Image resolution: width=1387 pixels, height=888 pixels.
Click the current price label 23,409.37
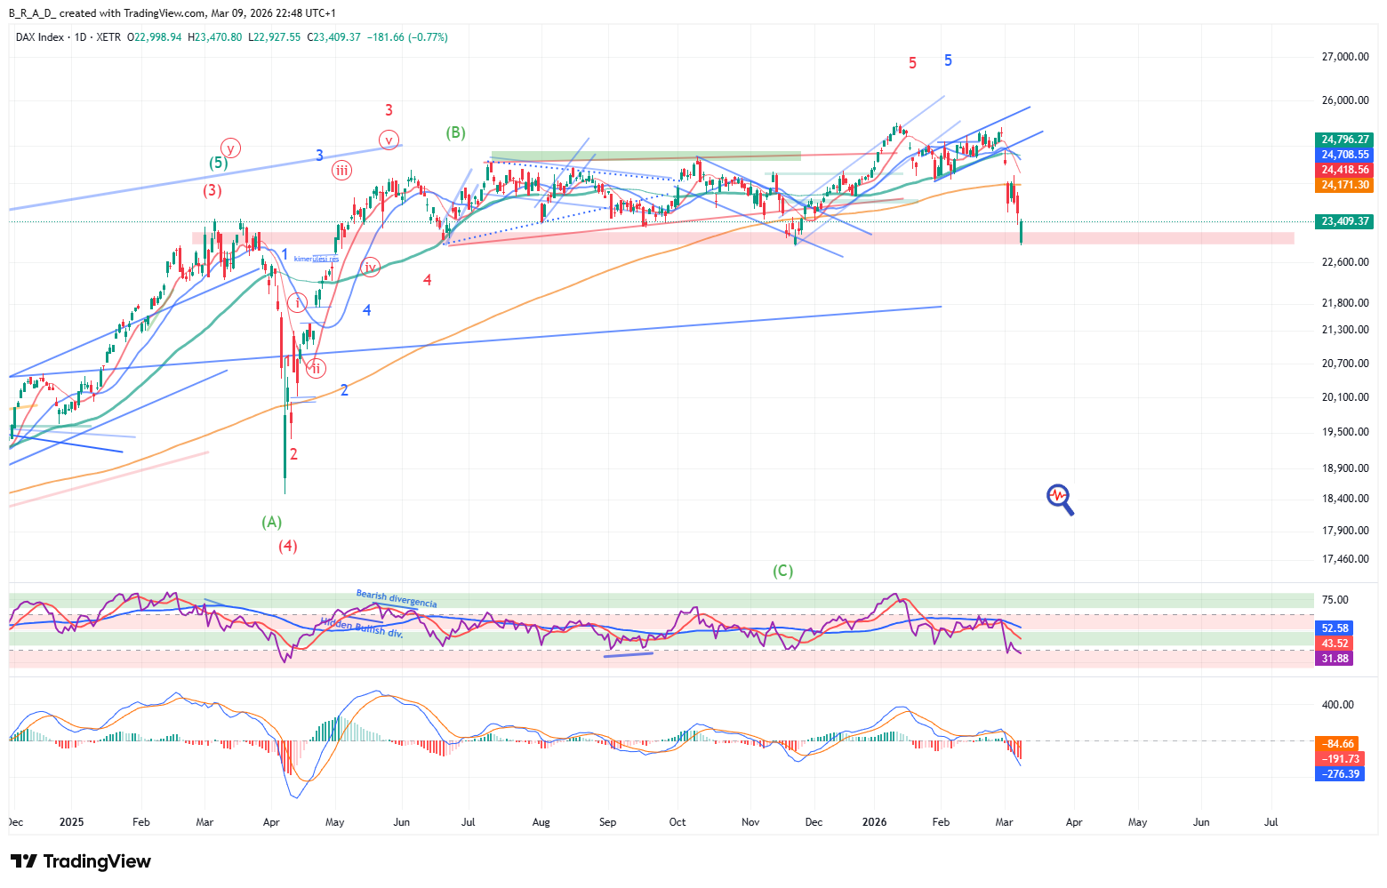(x=1344, y=221)
